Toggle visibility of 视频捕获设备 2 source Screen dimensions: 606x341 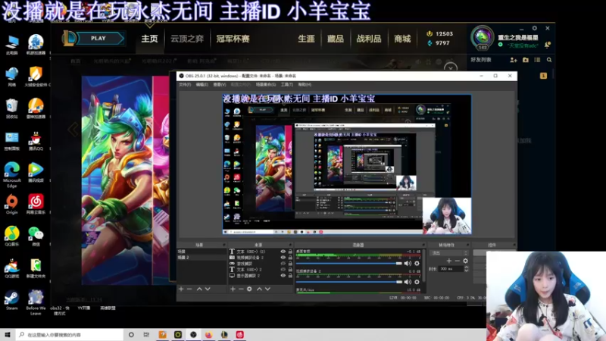(x=283, y=258)
